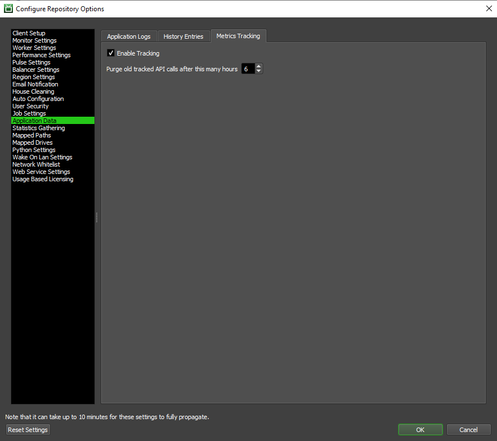The image size is (497, 441).
Task: Increase purge hours with up arrow
Action: point(259,66)
